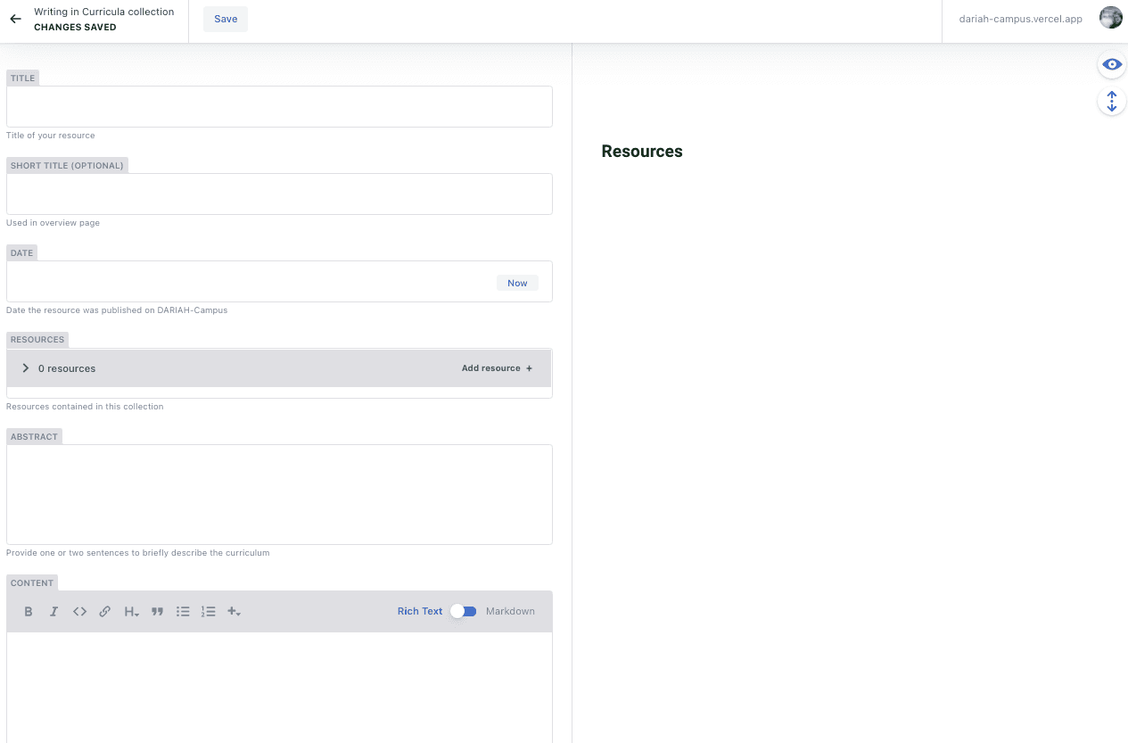
Task: Select the Rich Text mode label
Action: [x=420, y=611]
